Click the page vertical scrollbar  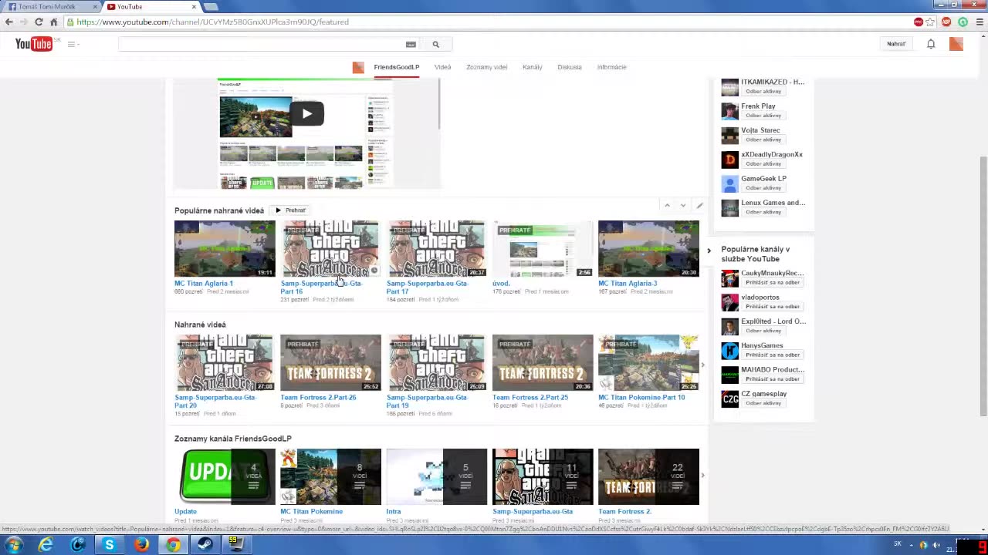983,285
